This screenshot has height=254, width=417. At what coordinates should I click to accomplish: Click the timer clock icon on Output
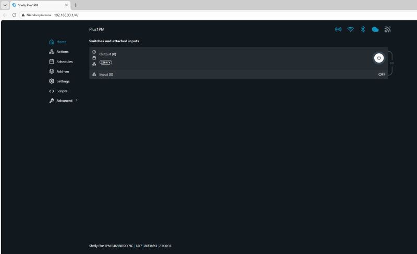point(94,52)
